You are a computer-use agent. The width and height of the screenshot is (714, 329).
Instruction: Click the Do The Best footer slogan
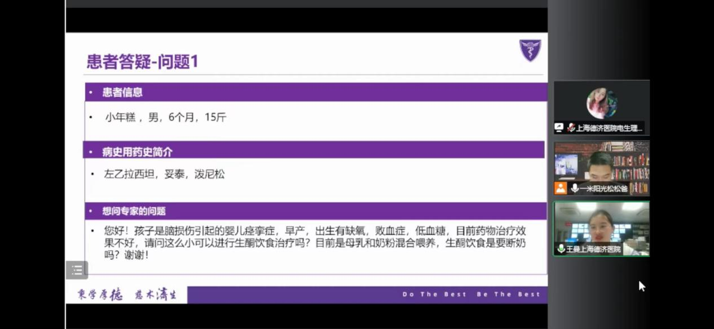434,294
